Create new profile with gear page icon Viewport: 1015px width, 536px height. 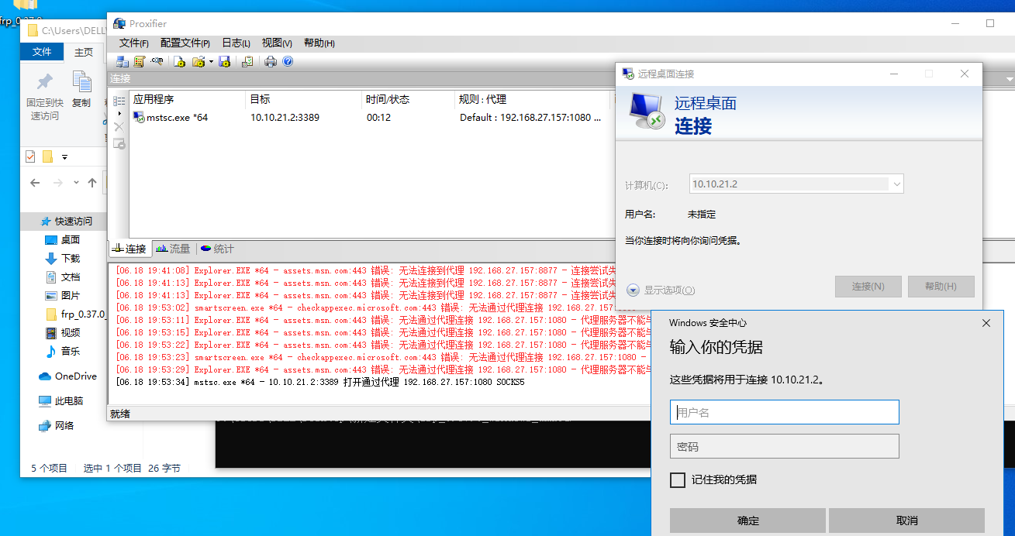pos(180,61)
